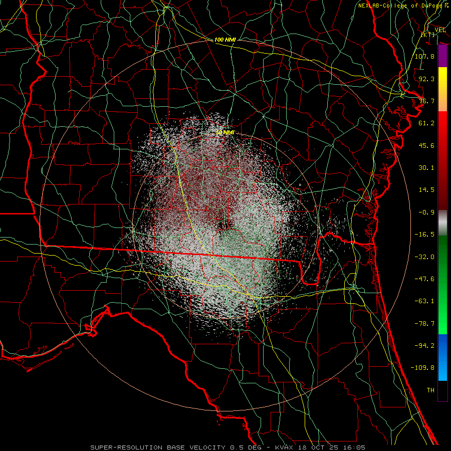Select the 30.1 velocity scale value
This screenshot has height=451, width=451.
tap(426, 168)
